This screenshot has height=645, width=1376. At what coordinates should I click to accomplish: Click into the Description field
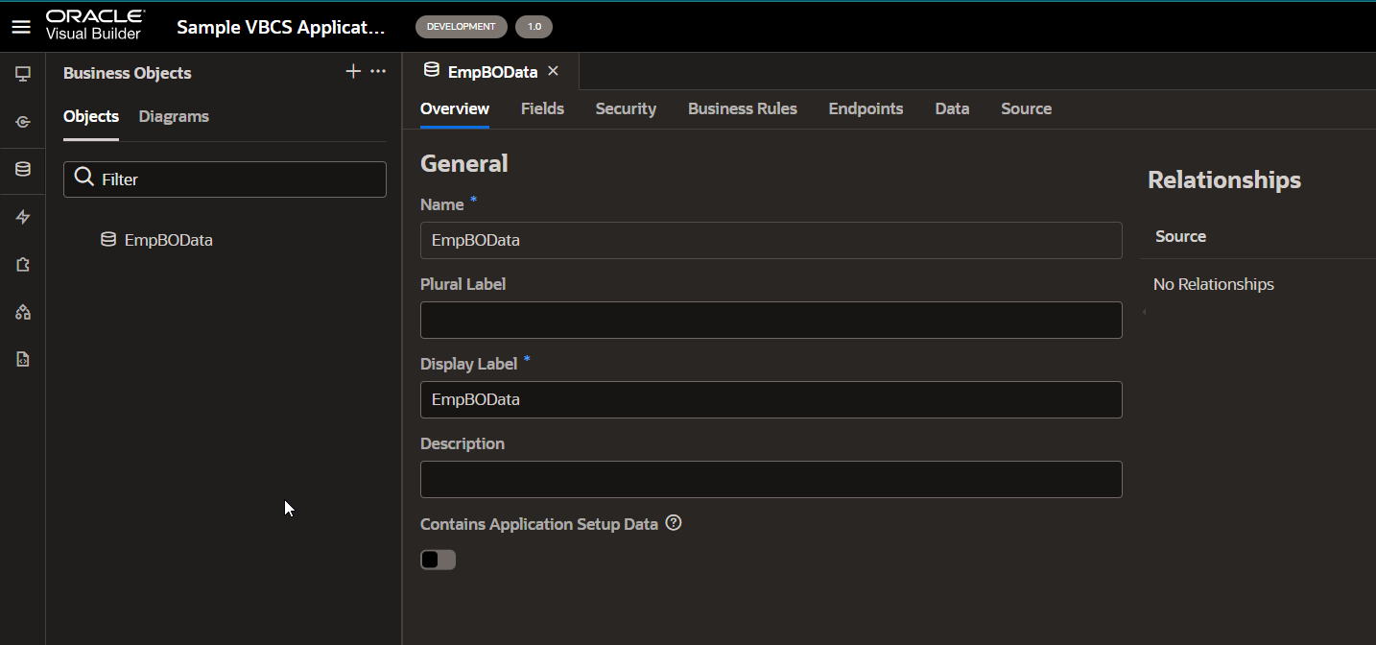[x=771, y=479]
